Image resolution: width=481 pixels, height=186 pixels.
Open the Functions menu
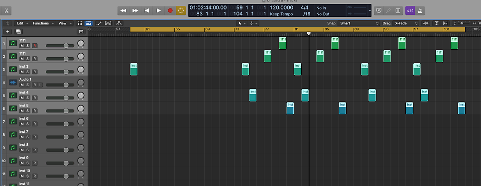pyautogui.click(x=43, y=23)
